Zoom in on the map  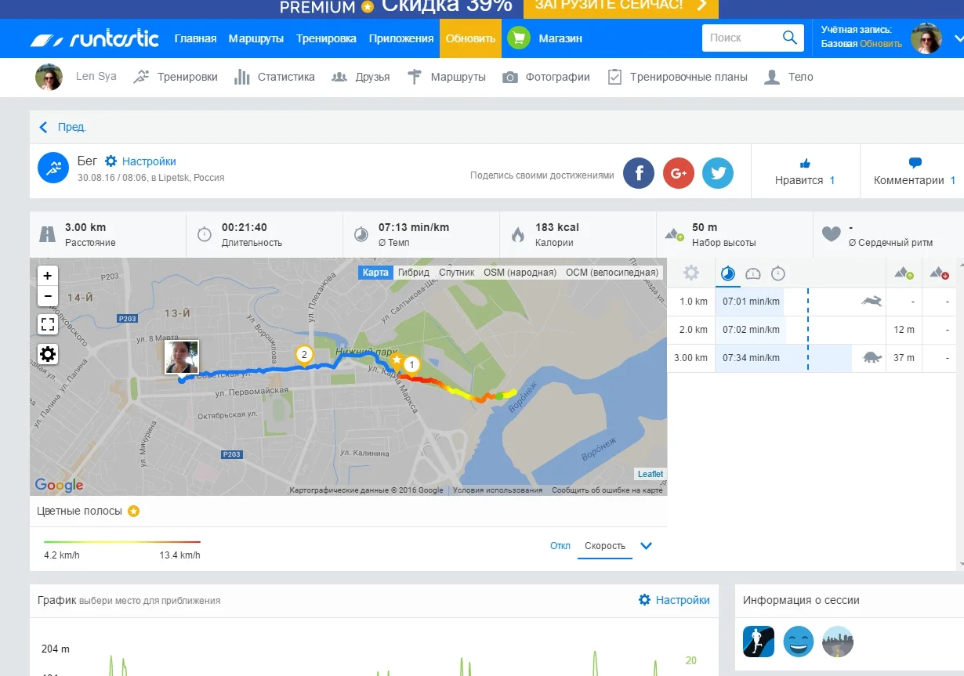coord(48,276)
